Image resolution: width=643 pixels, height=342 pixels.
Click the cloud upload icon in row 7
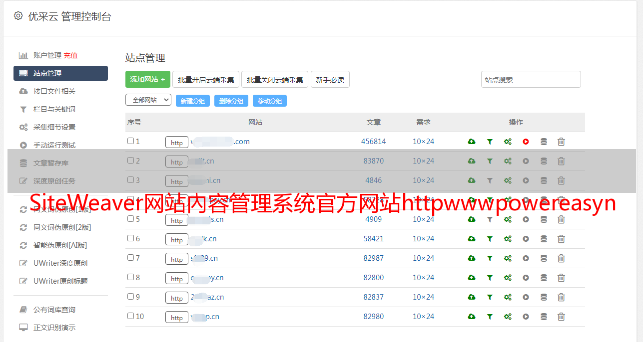(472, 258)
